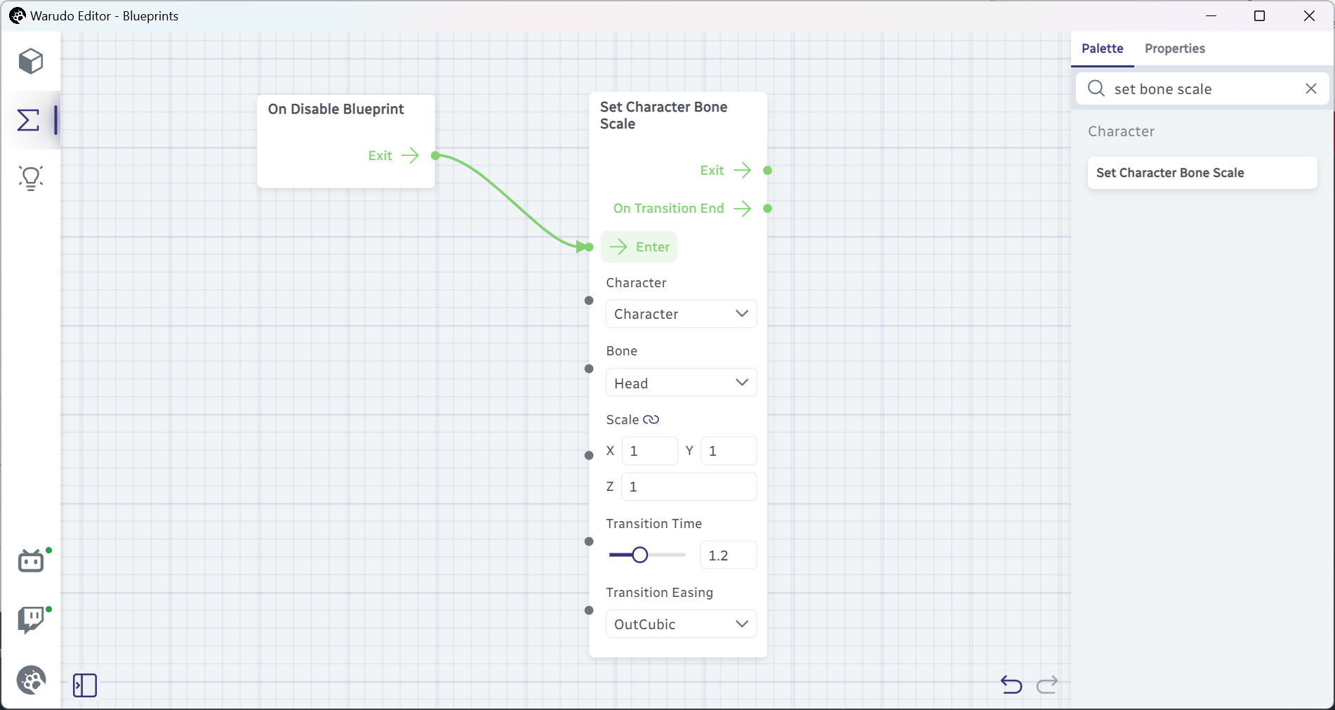Screen dimensions: 1335x710
Task: Switch to the Palette tab
Action: 1102,48
